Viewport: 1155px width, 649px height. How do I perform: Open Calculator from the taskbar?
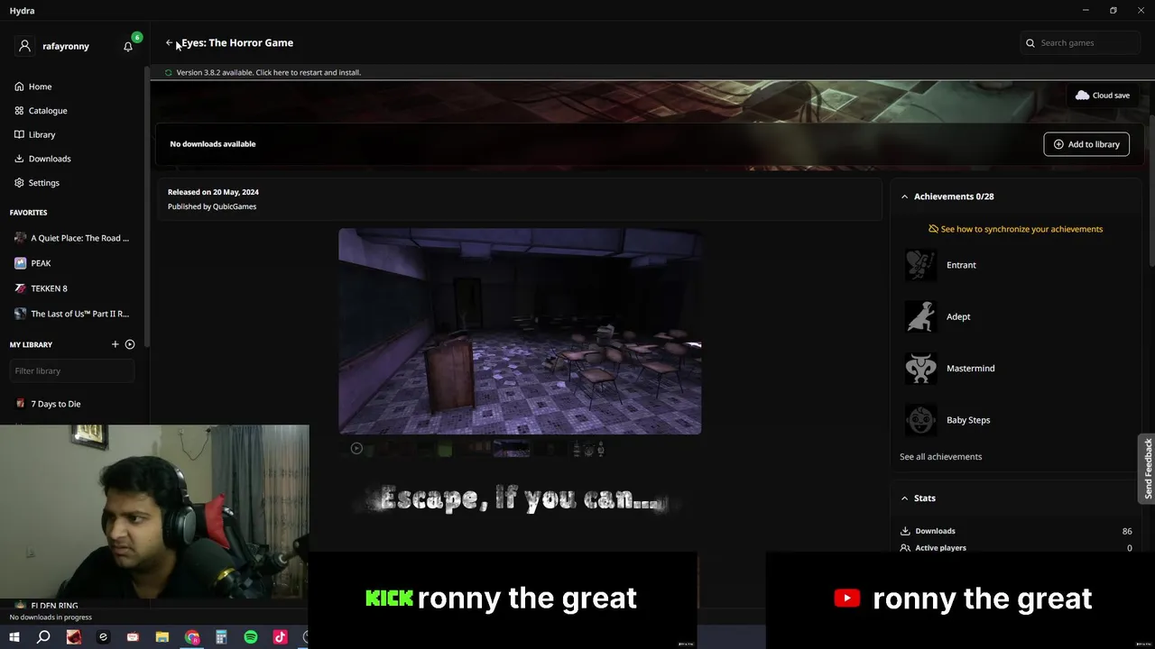coord(221,637)
